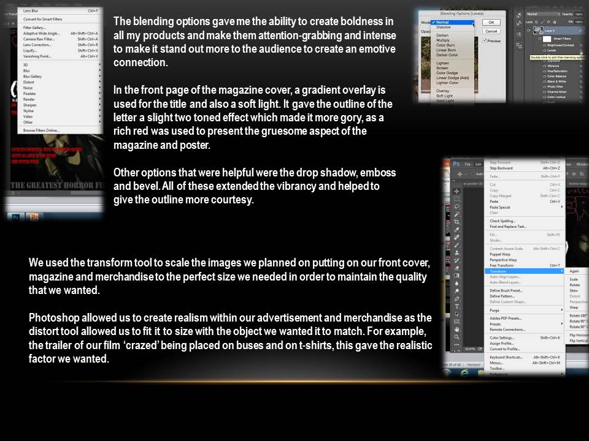Viewport: 589px width, 441px height.
Task: Choose Scale in the Transform submenu
Action: tap(574, 279)
